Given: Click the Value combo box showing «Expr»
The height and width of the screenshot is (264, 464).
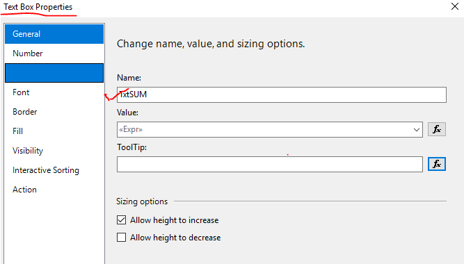Looking at the screenshot, I should tap(270, 129).
